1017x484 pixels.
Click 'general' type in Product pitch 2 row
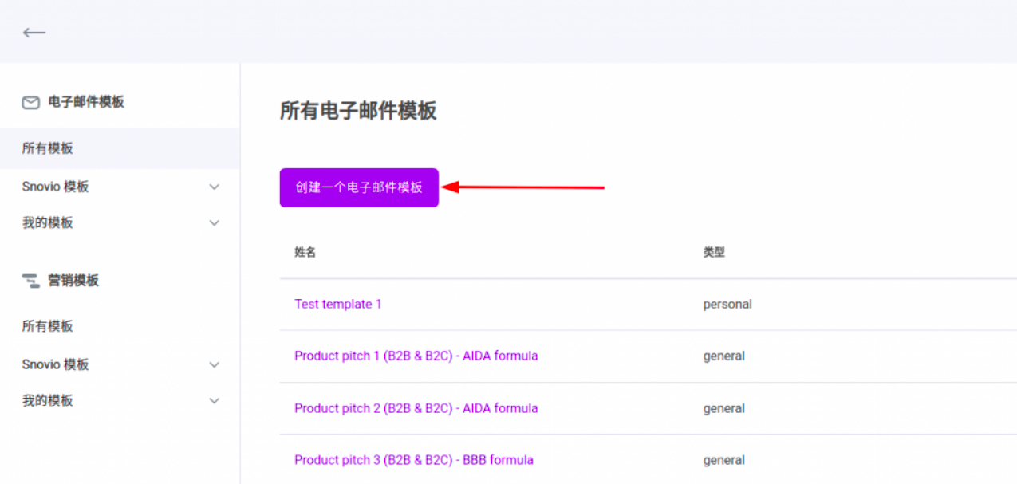coord(724,408)
